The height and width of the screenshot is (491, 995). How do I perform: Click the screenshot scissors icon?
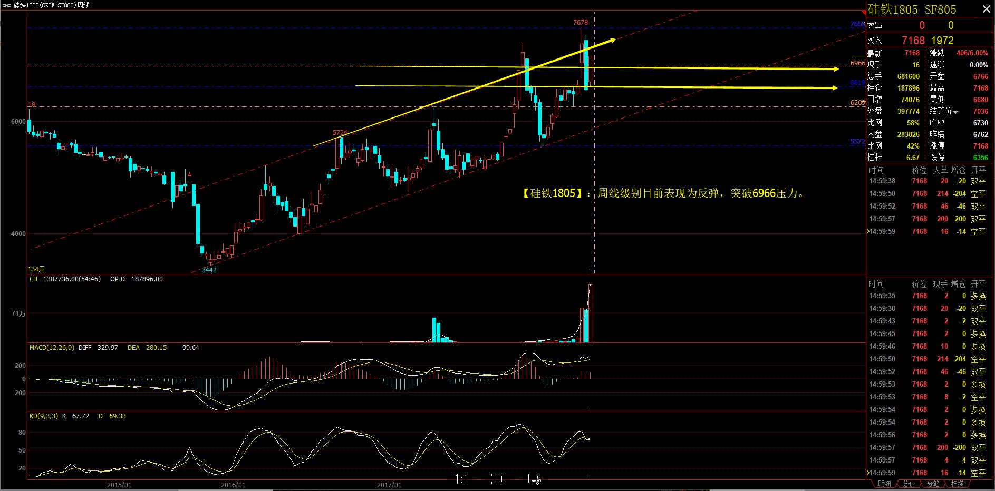534,479
